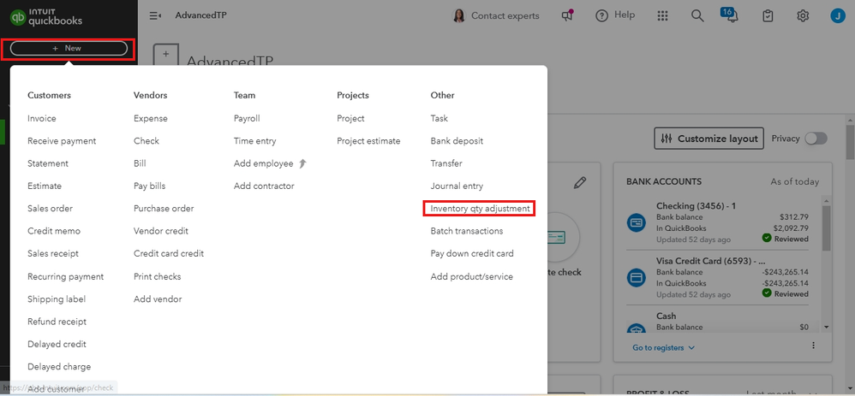
Task: Click the Contact experts link
Action: pos(496,15)
